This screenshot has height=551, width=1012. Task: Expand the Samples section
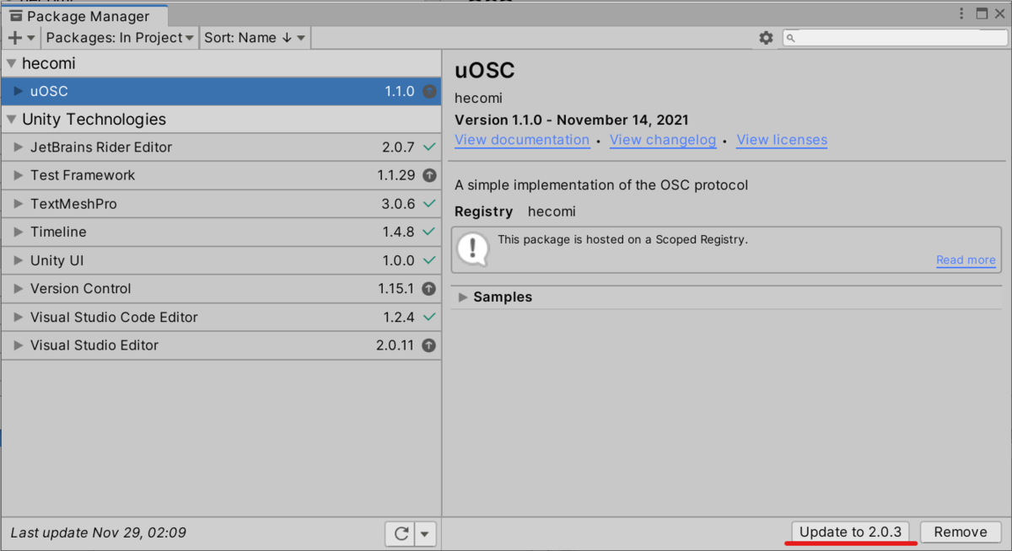(x=462, y=297)
